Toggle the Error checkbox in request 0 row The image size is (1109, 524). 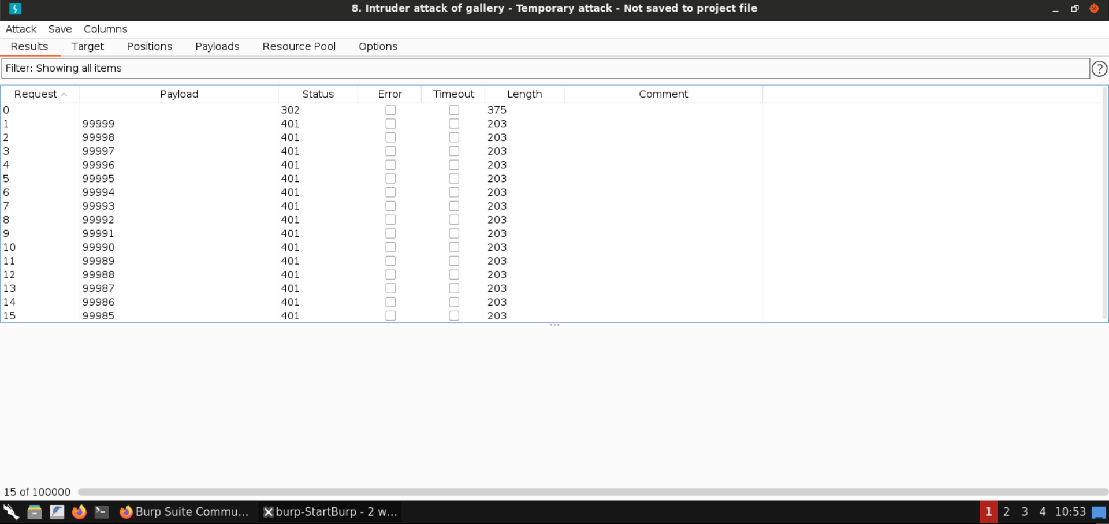point(390,110)
